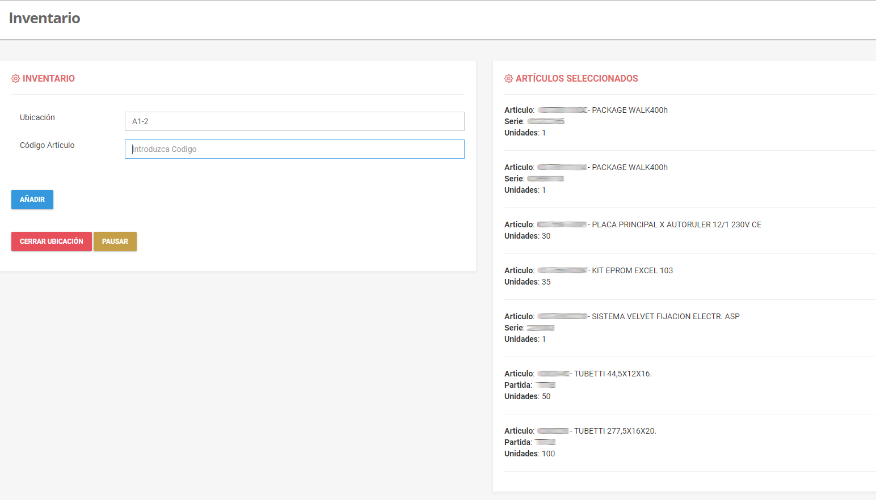The image size is (876, 500).
Task: Select the KIT EPROM EXCEL 103 entry
Action: 631,271
